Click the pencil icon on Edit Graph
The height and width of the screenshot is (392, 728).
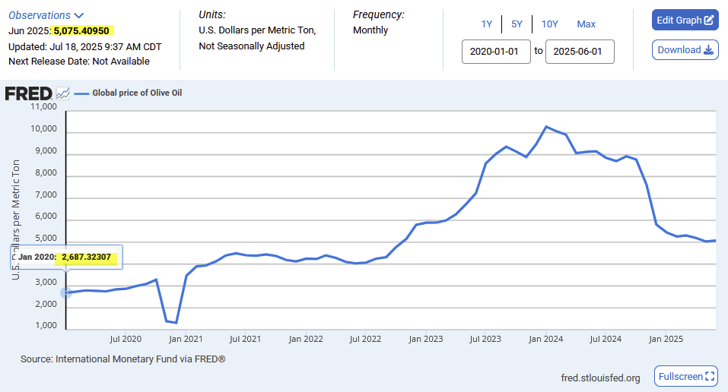coord(708,20)
